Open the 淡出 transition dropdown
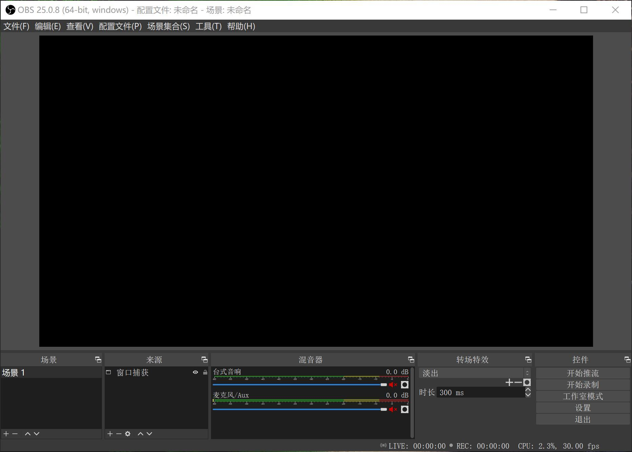The width and height of the screenshot is (632, 452). tap(475, 373)
